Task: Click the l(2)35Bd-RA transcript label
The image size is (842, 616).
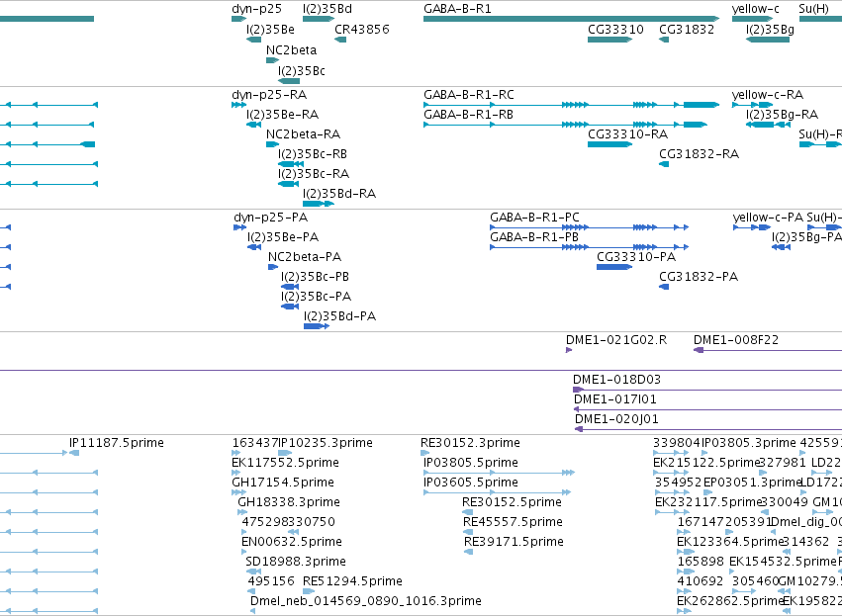Action: (x=339, y=194)
